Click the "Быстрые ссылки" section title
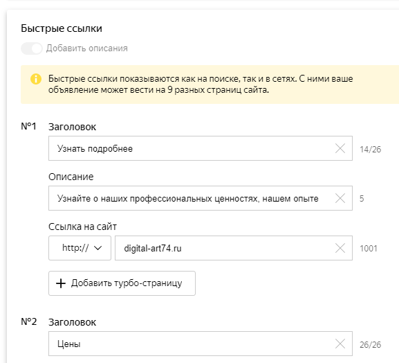 [x=62, y=28]
